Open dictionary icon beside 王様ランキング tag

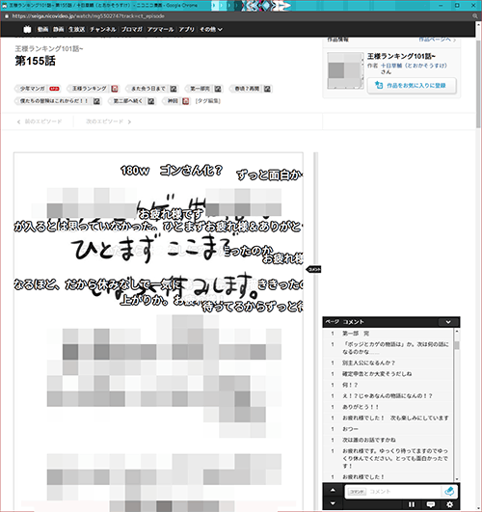coord(115,89)
